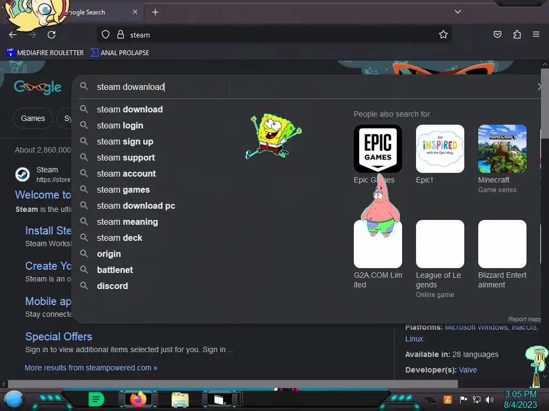Open the ANAL PROLAPSE bookmark

point(120,53)
